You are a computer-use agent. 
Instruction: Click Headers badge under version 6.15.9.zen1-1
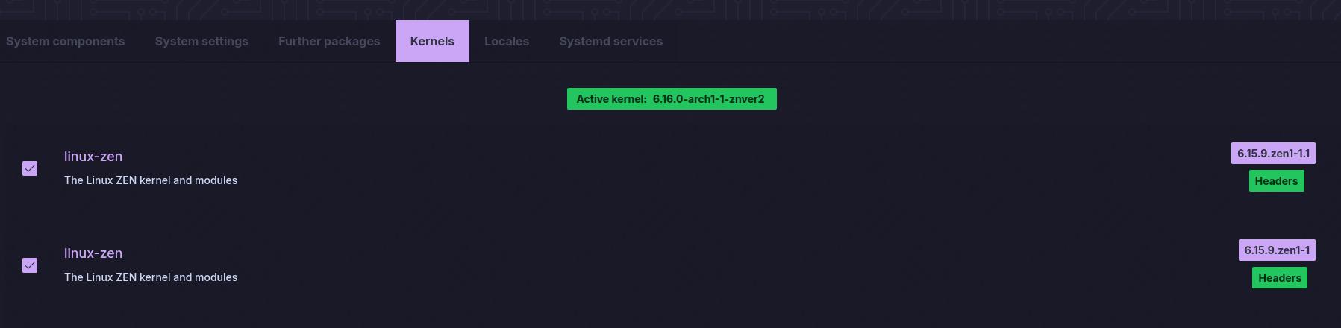[x=1279, y=278]
